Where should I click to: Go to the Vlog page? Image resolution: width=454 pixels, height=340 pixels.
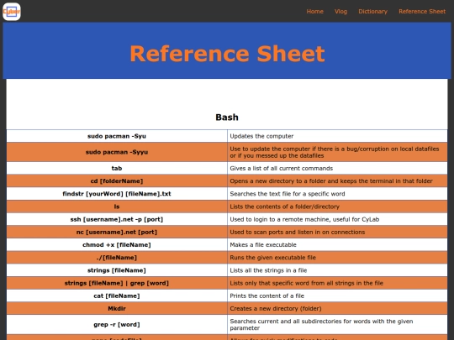340,12
